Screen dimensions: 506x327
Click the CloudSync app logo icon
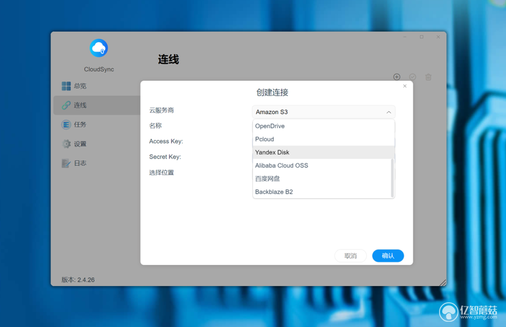coord(99,49)
